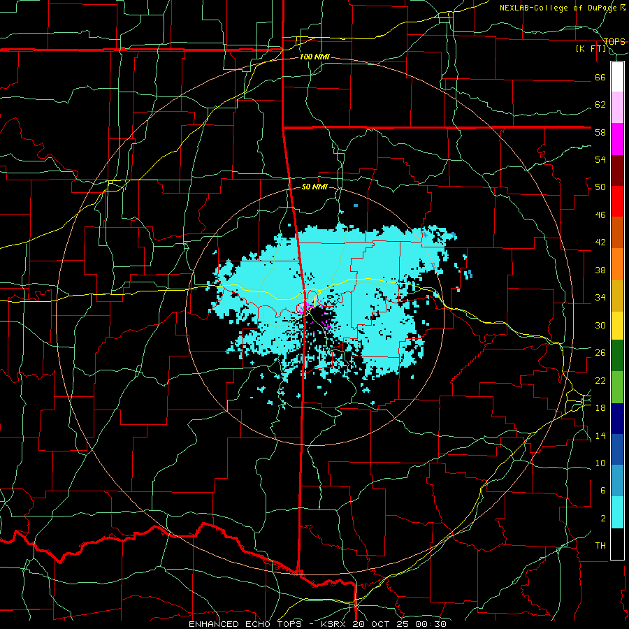Click the legend value 46

click(600, 215)
